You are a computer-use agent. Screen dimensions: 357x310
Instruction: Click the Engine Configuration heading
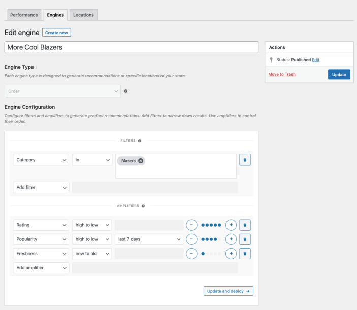point(29,107)
